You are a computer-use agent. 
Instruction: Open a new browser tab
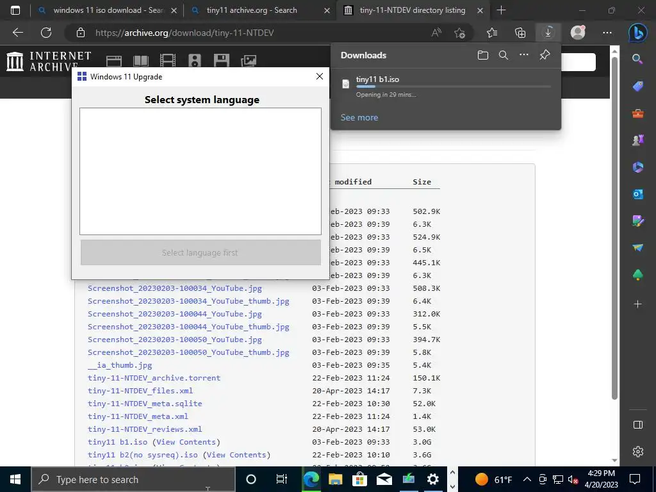pos(501,10)
